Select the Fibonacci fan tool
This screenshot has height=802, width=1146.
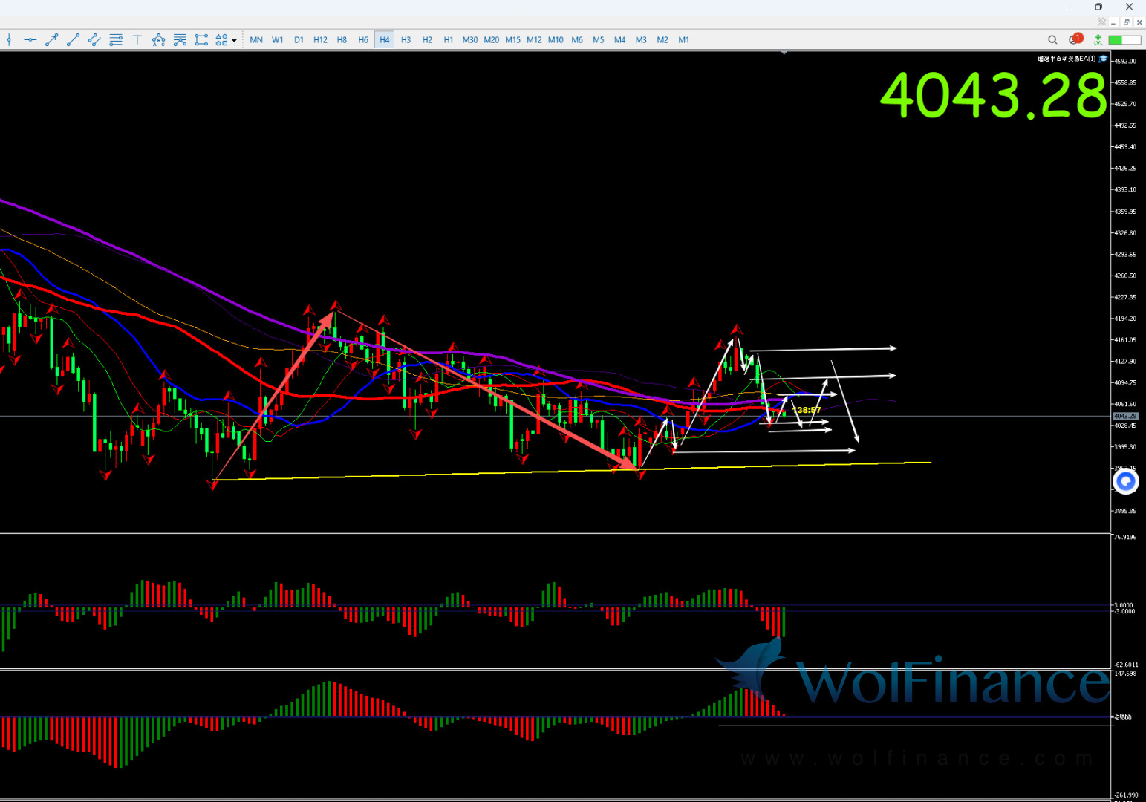pyautogui.click(x=180, y=40)
